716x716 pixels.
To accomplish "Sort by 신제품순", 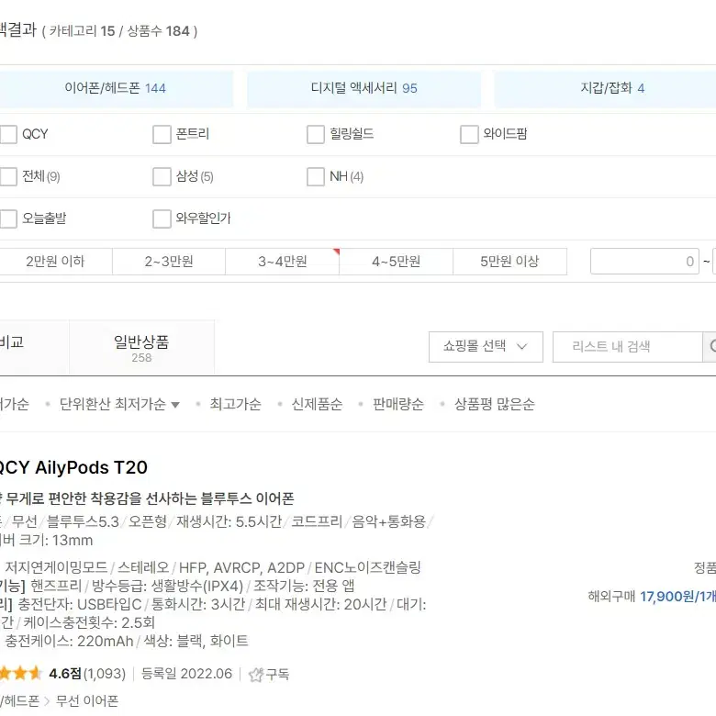I will [x=317, y=404].
